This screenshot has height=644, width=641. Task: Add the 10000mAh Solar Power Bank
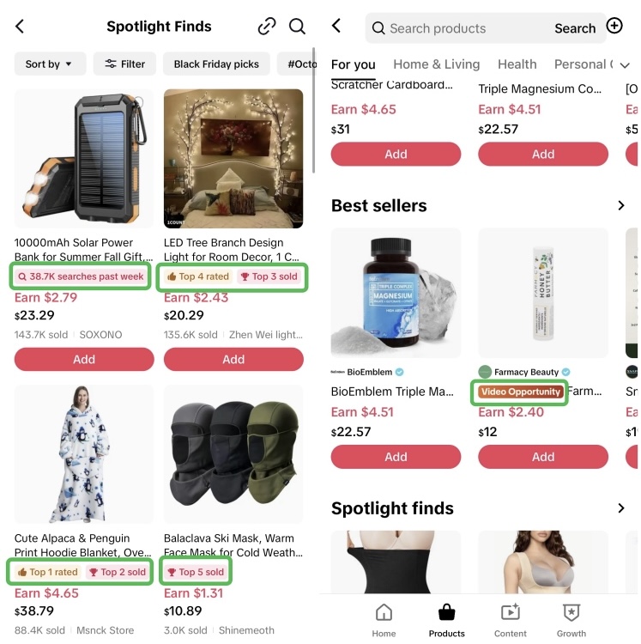point(84,360)
